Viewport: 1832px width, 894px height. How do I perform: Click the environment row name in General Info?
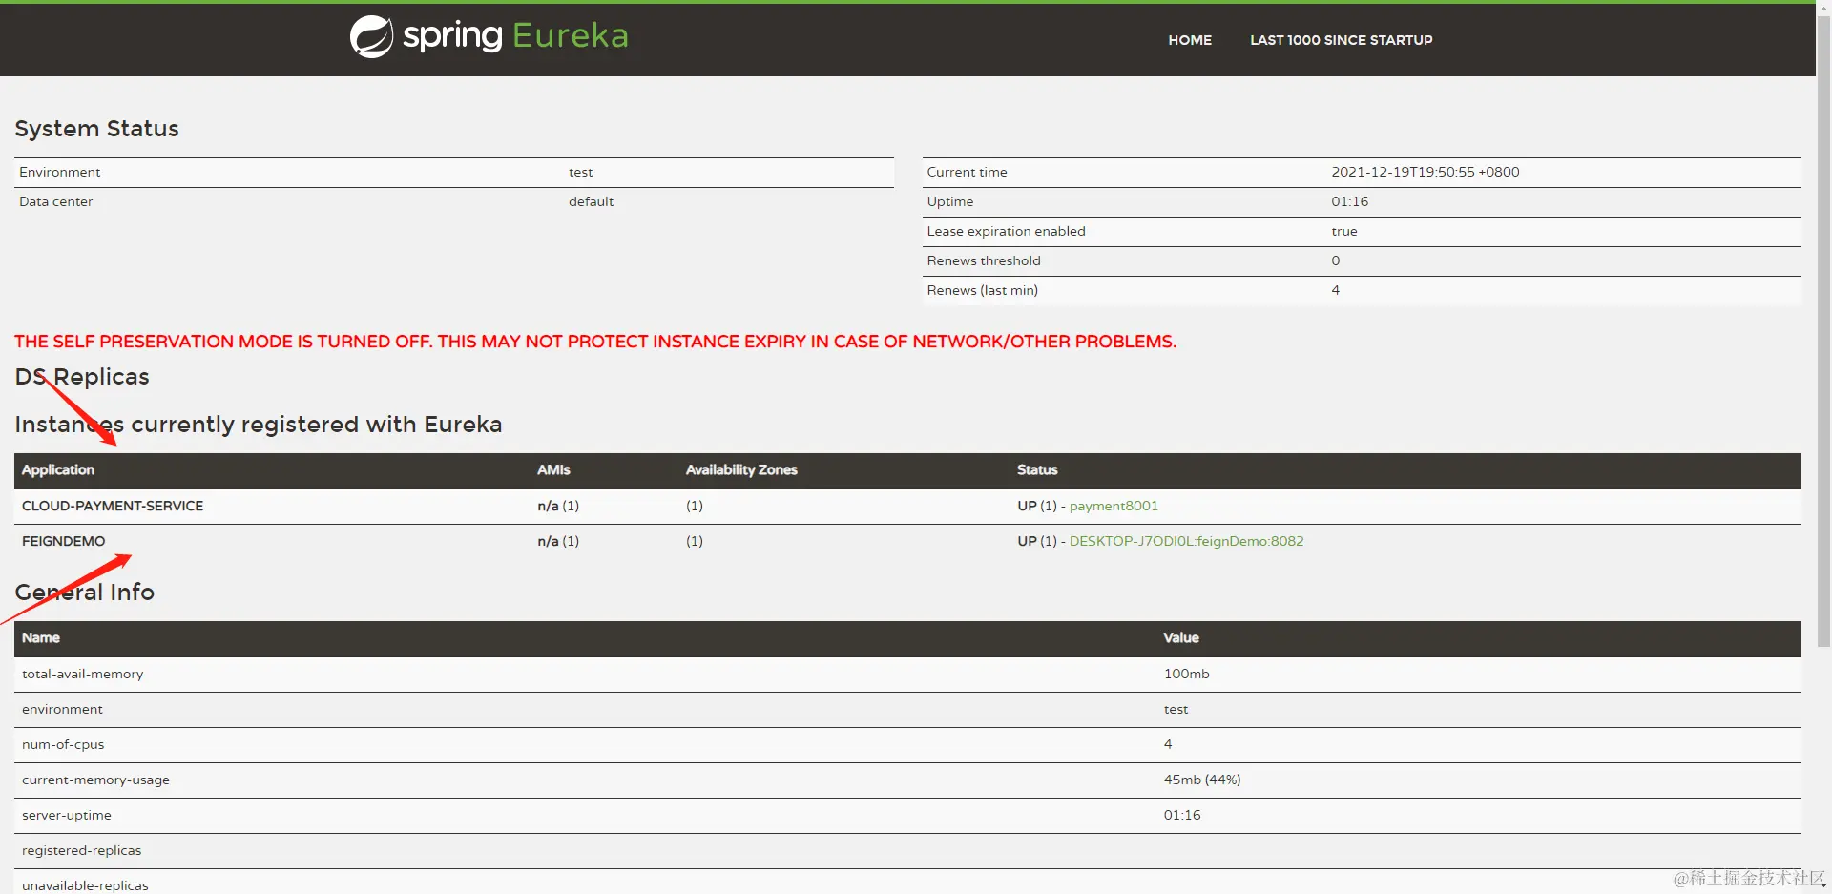62,709
